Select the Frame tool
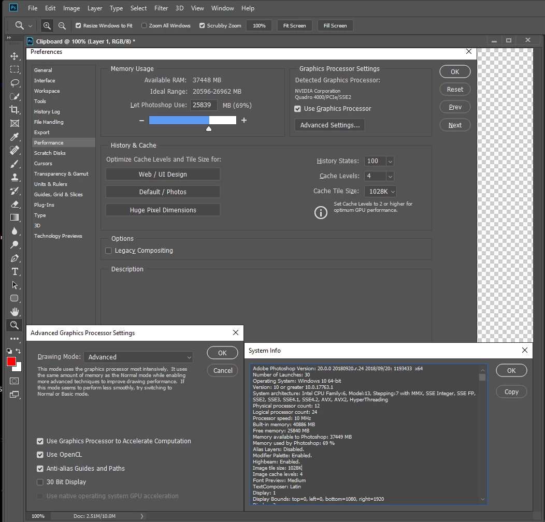Image resolution: width=545 pixels, height=522 pixels. pyautogui.click(x=15, y=123)
